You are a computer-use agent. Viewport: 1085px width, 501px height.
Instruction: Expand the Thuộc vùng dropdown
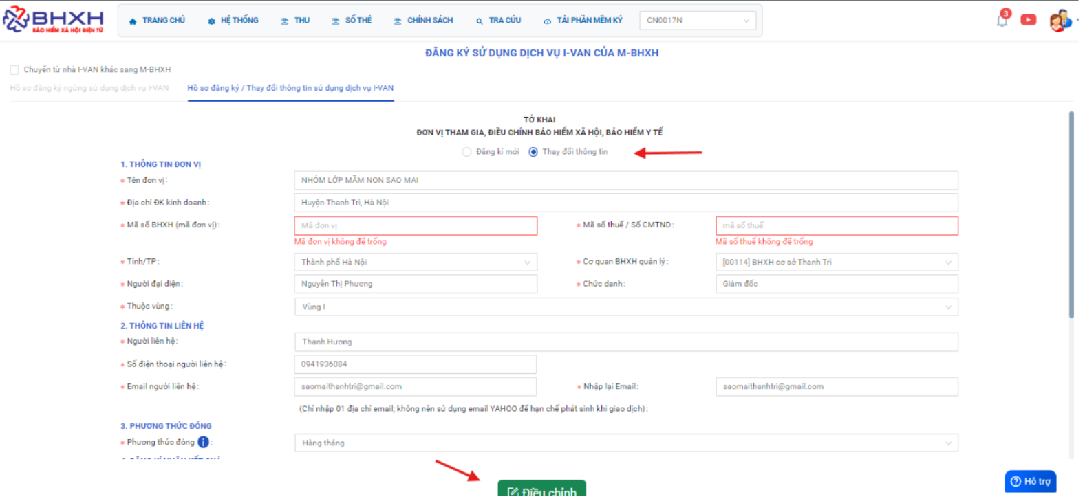pos(625,307)
